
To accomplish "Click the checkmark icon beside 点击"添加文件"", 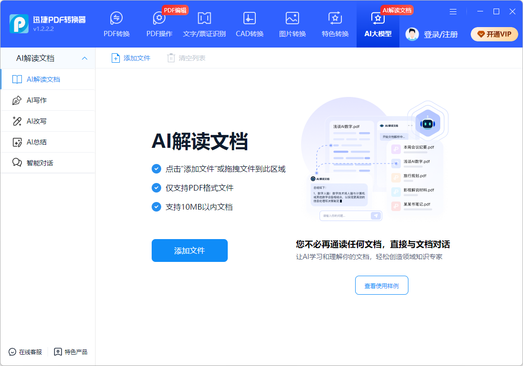I will coord(156,169).
